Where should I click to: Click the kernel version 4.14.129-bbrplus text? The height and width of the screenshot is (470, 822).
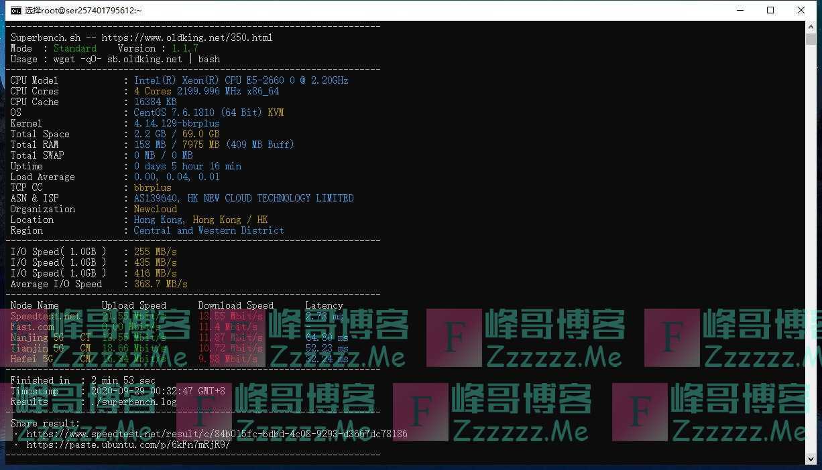point(176,123)
